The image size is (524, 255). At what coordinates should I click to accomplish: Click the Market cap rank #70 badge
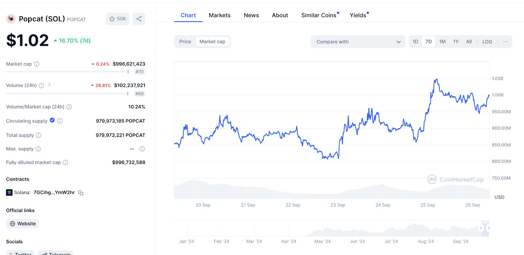[x=140, y=72]
